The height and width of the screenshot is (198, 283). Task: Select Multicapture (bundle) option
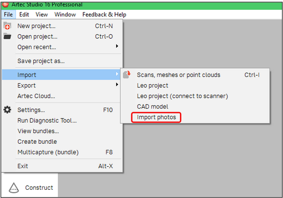[48, 152]
